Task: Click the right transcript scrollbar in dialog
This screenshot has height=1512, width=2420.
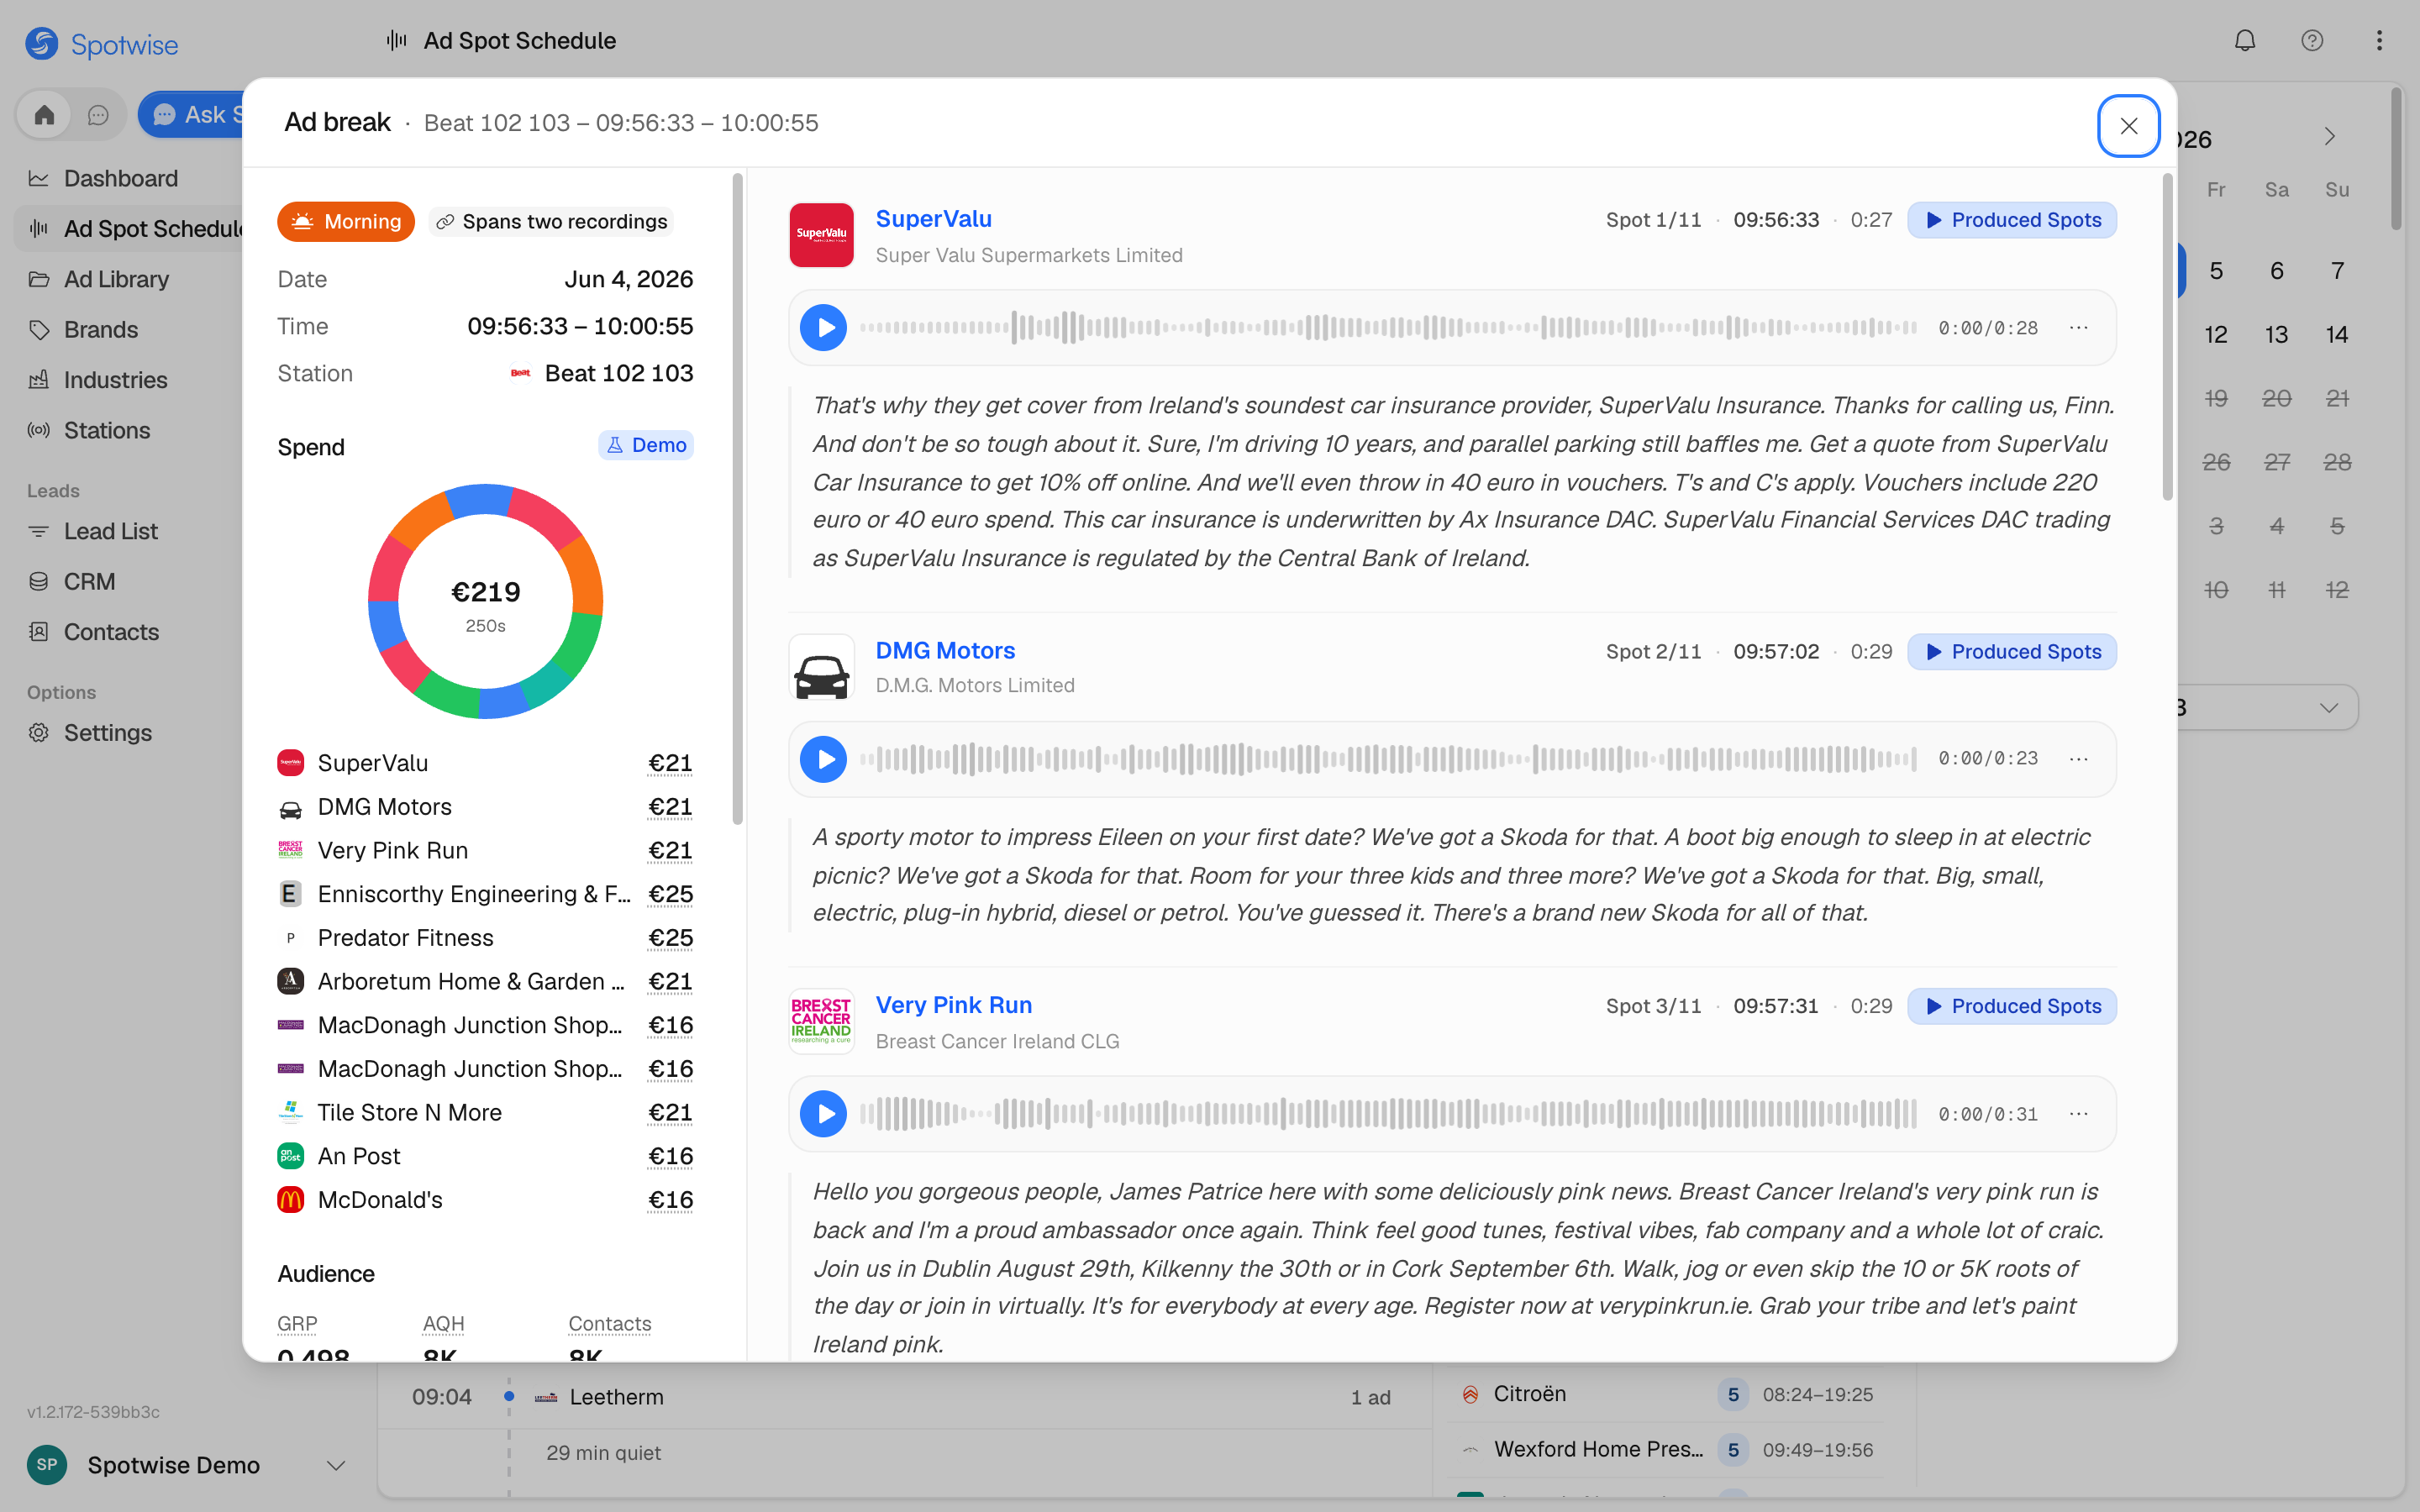Action: coord(2167,336)
